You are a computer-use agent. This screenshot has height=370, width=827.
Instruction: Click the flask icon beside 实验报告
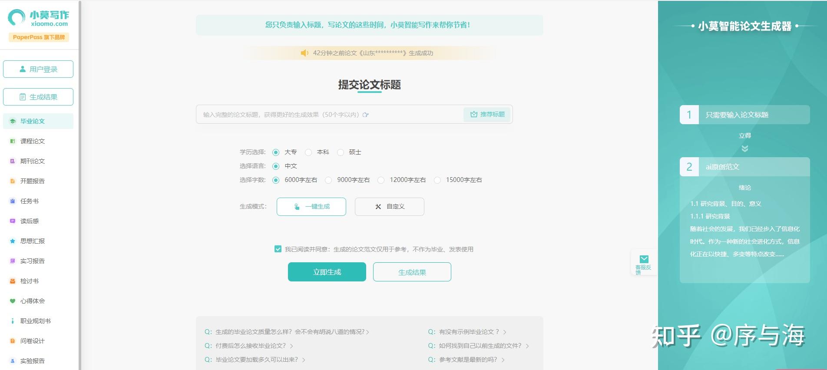13,361
